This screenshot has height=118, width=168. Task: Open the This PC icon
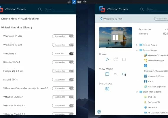(146, 97)
